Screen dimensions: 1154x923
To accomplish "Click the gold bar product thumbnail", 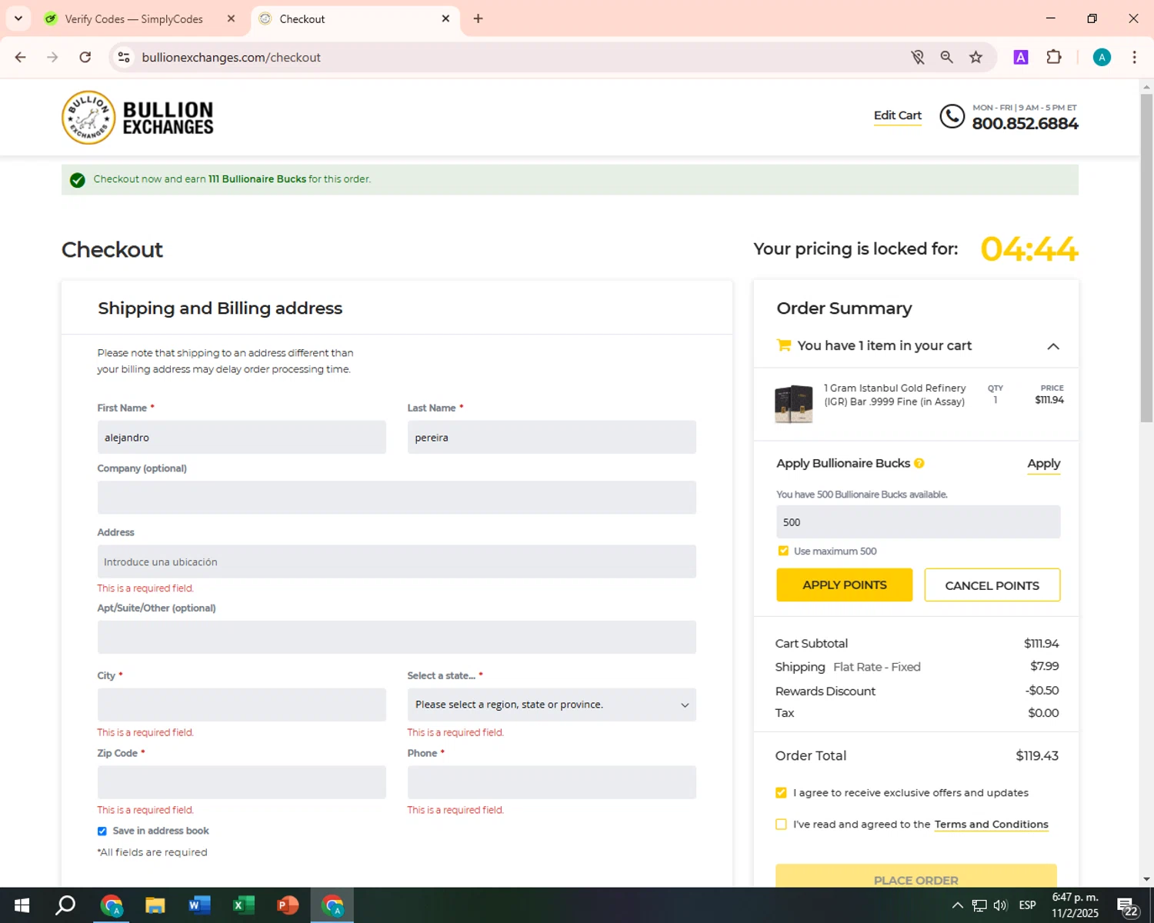I will [793, 404].
